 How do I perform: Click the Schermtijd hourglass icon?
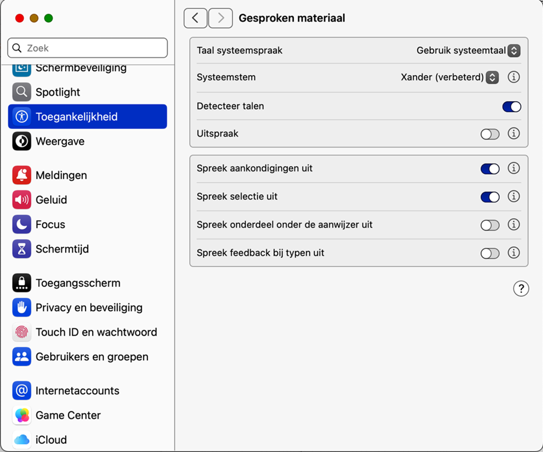[x=22, y=249]
